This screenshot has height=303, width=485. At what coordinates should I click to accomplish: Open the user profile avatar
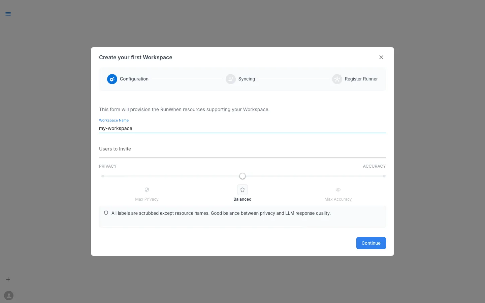(x=9, y=296)
